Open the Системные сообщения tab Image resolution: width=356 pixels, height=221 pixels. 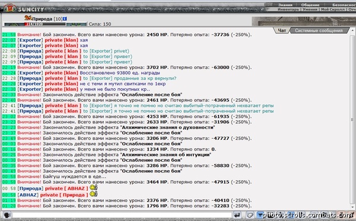click(x=319, y=31)
